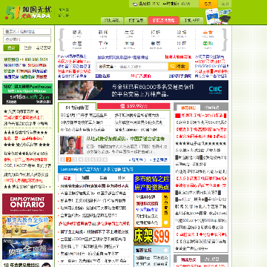
Task: Click the 推荐论坛 section header
Action: (x=152, y=250)
